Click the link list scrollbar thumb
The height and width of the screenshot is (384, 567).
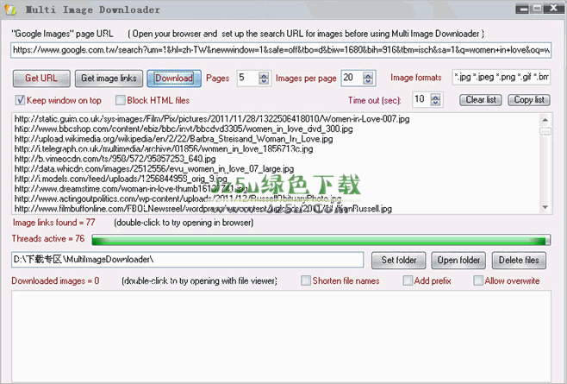click(x=545, y=131)
